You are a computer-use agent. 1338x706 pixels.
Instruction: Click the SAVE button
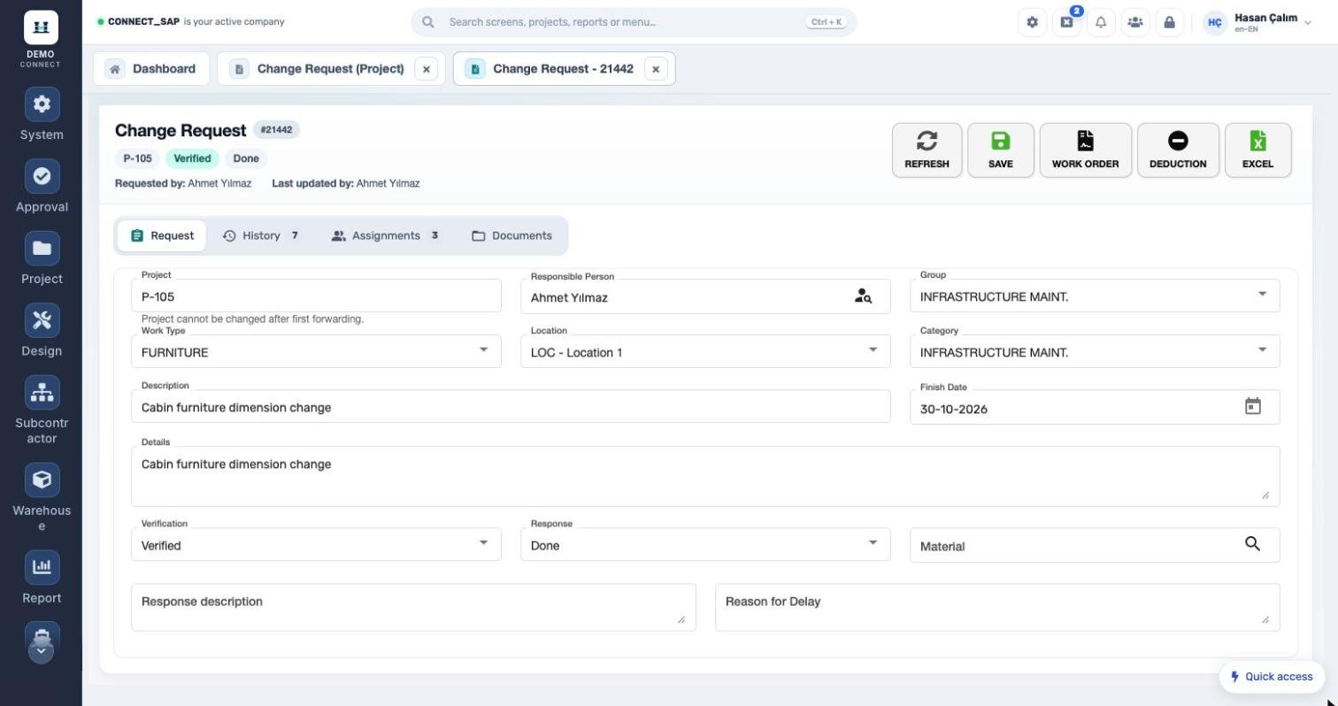(x=1001, y=150)
